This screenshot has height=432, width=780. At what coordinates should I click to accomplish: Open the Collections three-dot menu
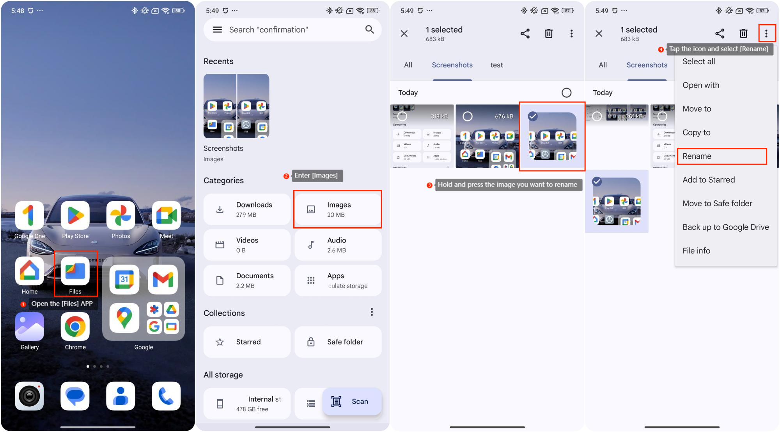point(372,312)
